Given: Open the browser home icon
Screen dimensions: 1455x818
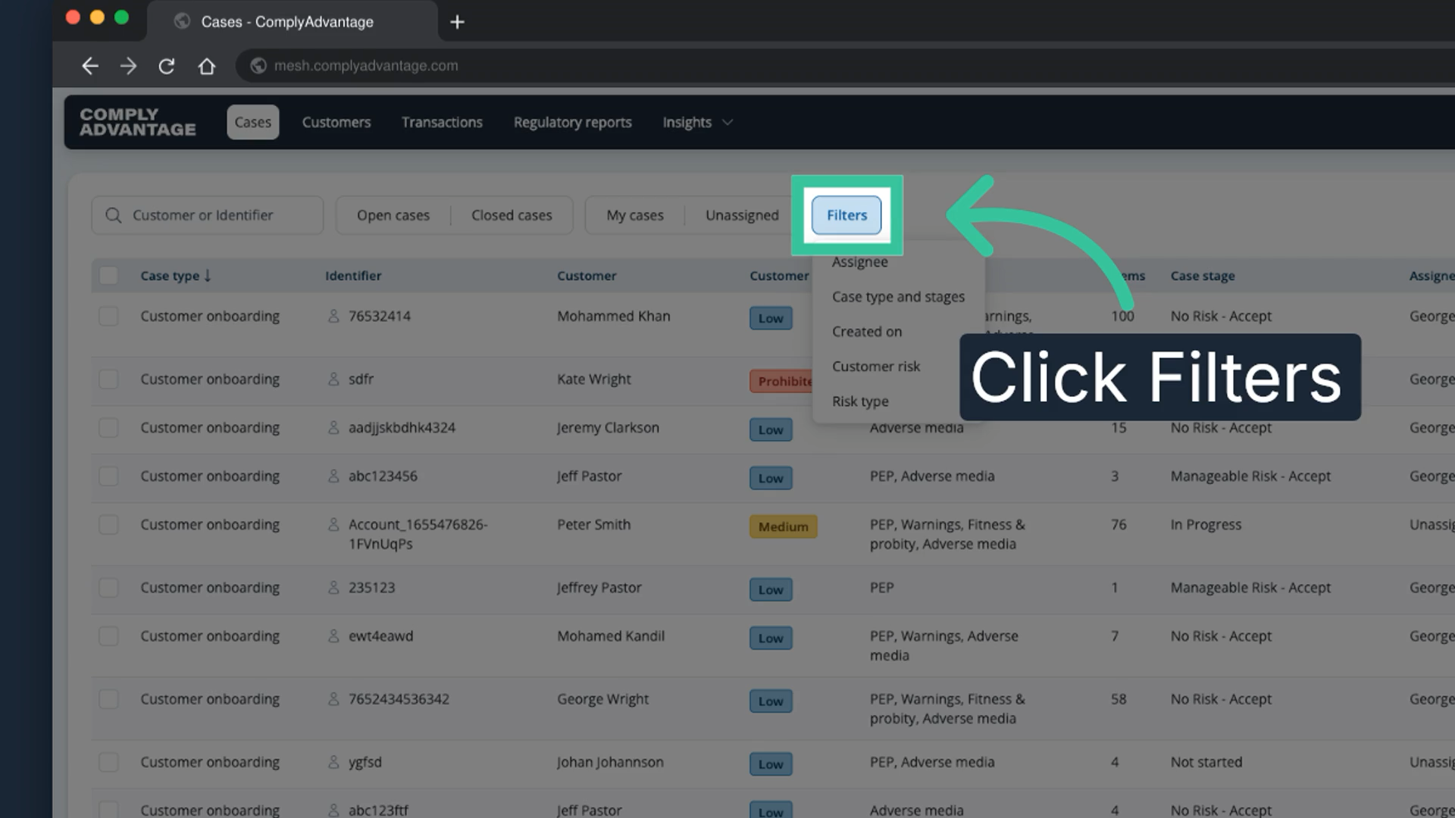Looking at the screenshot, I should 206,66.
